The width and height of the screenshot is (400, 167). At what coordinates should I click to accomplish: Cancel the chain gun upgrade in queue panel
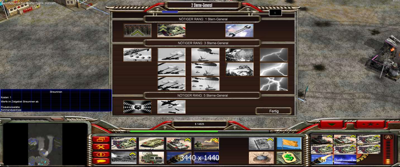pyautogui.click(x=322, y=159)
